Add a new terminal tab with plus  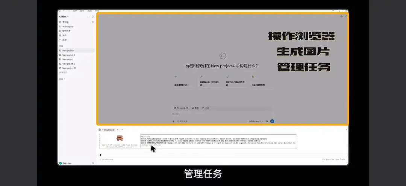click(x=122, y=130)
